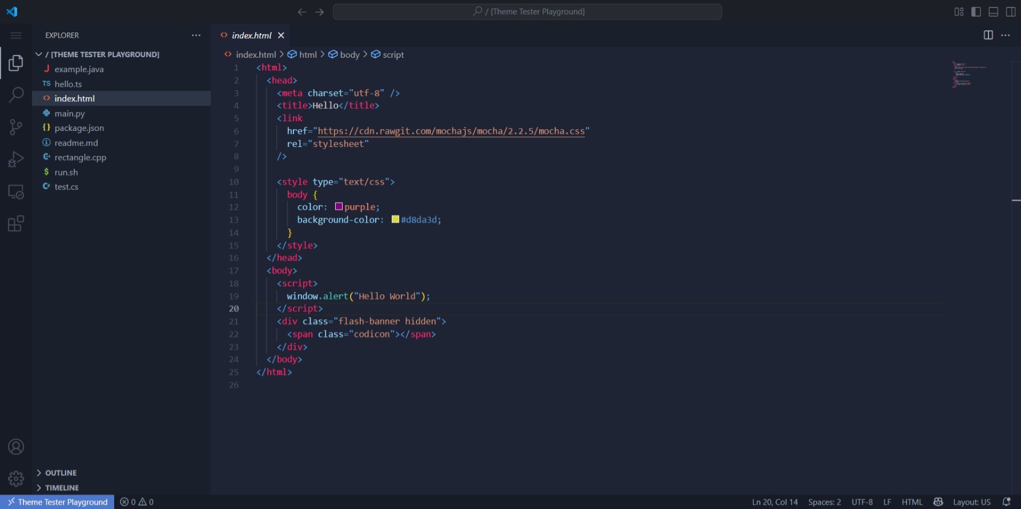Image resolution: width=1021 pixels, height=509 pixels.
Task: Open the Source Control view
Action: pos(16,127)
